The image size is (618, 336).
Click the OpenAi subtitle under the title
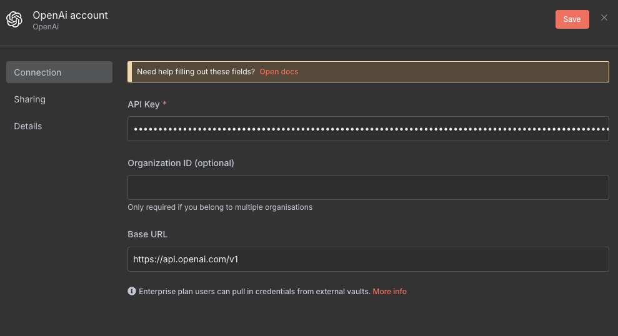[46, 27]
